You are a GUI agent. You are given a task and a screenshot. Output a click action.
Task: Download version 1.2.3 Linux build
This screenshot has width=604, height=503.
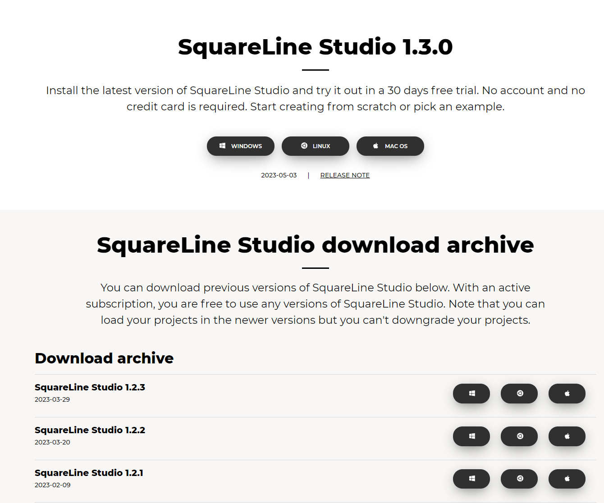click(x=519, y=394)
